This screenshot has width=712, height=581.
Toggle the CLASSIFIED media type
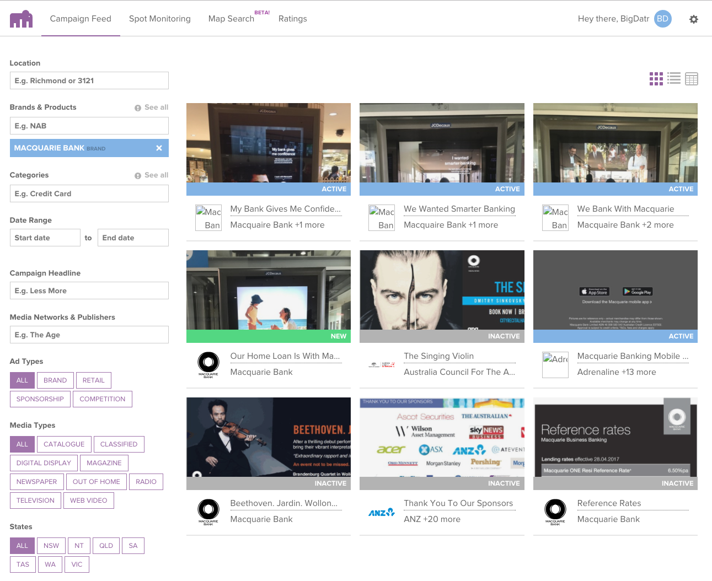point(119,444)
